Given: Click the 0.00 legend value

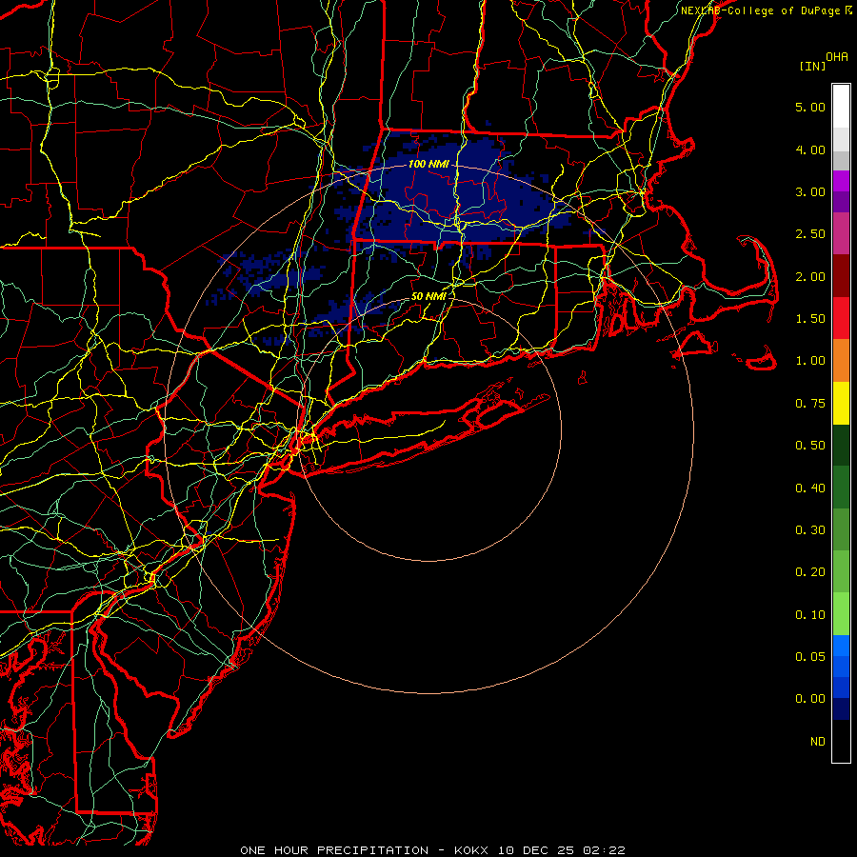Looking at the screenshot, I should 810,699.
